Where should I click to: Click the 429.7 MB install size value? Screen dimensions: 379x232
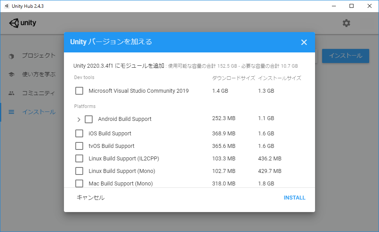tap(270, 171)
